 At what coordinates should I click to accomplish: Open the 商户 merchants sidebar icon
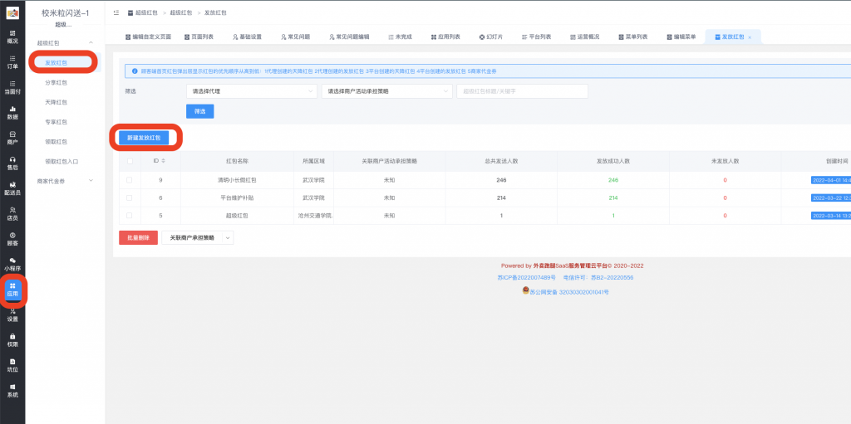pos(12,139)
